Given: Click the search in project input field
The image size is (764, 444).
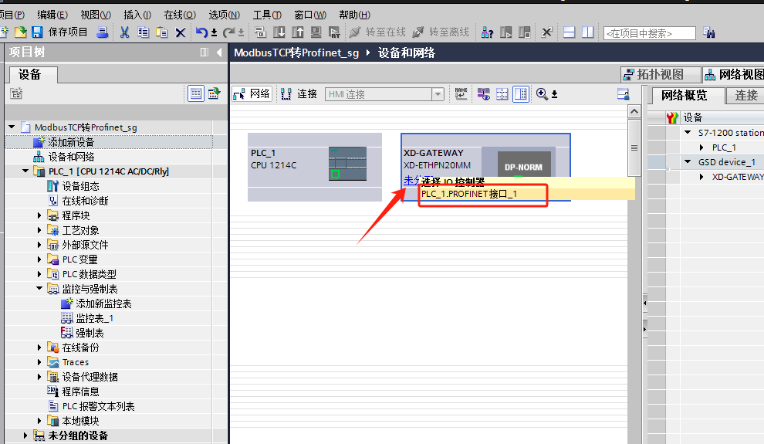Looking at the screenshot, I should (x=649, y=33).
